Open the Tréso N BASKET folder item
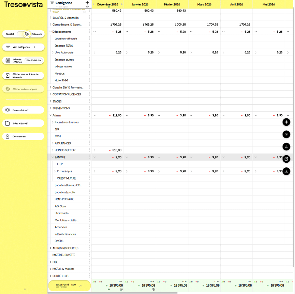 tap(23, 123)
